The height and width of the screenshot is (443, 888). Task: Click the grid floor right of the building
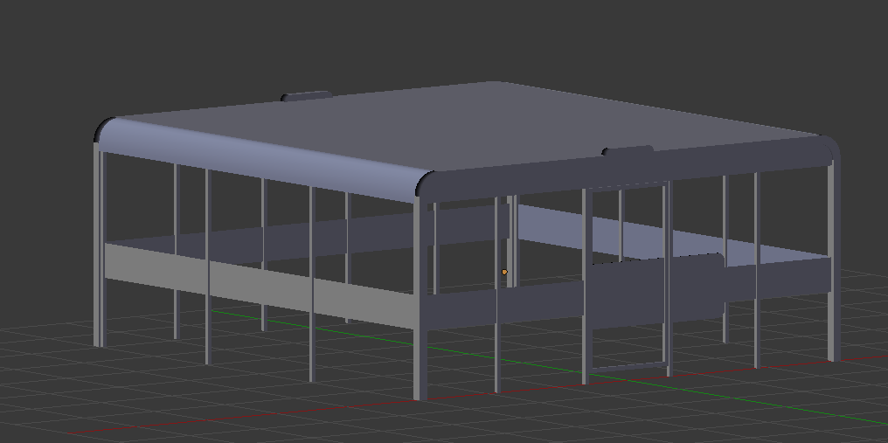point(861,315)
